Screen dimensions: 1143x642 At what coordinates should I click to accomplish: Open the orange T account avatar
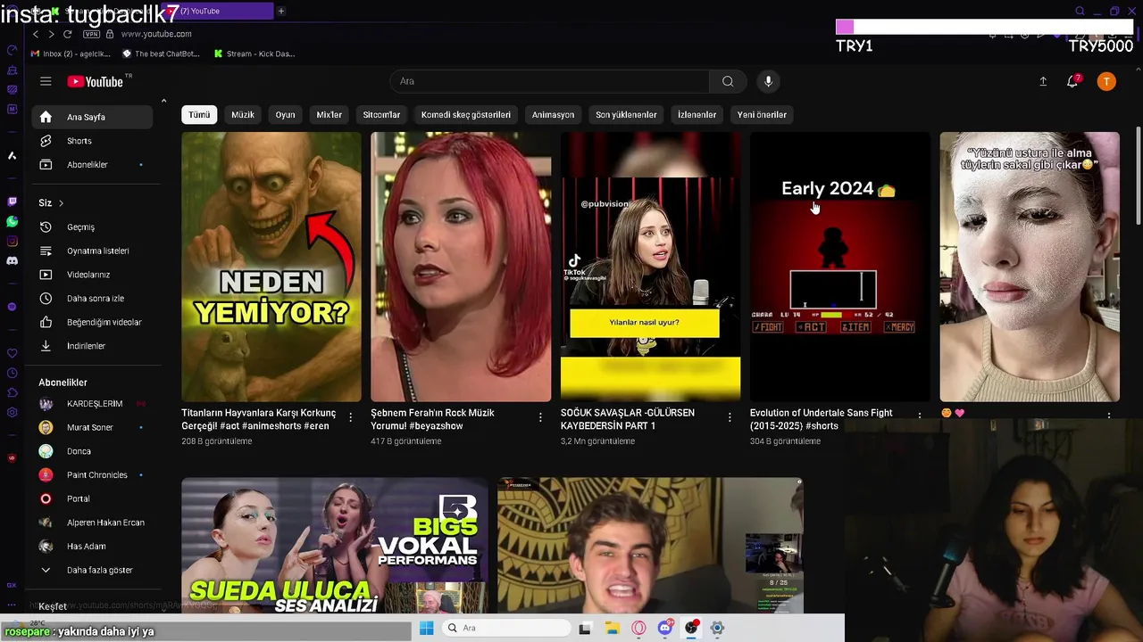(x=1106, y=81)
